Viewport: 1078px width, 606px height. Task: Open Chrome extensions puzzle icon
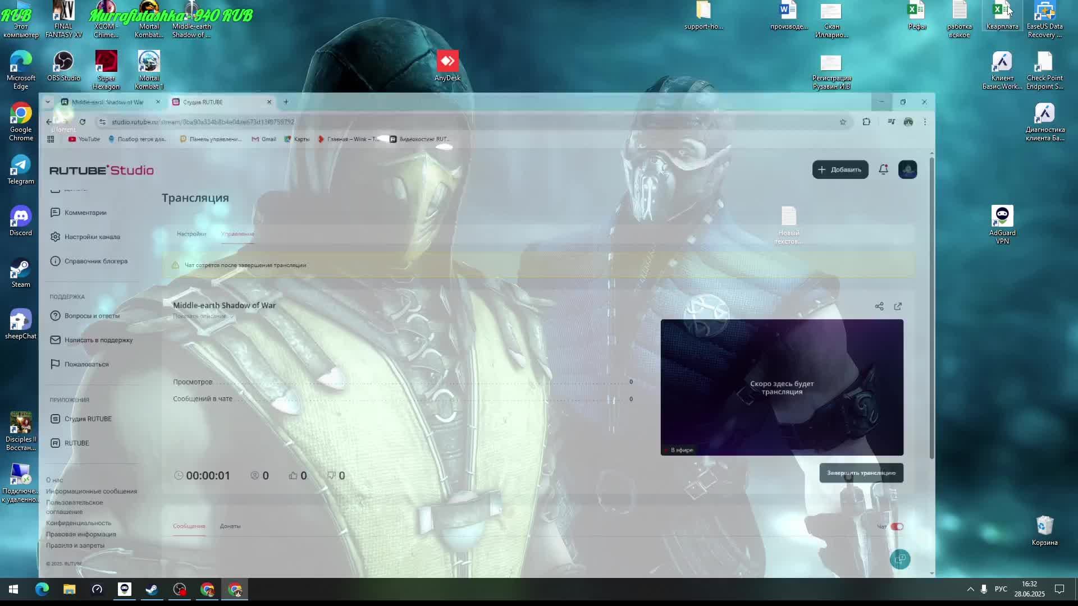click(x=866, y=122)
